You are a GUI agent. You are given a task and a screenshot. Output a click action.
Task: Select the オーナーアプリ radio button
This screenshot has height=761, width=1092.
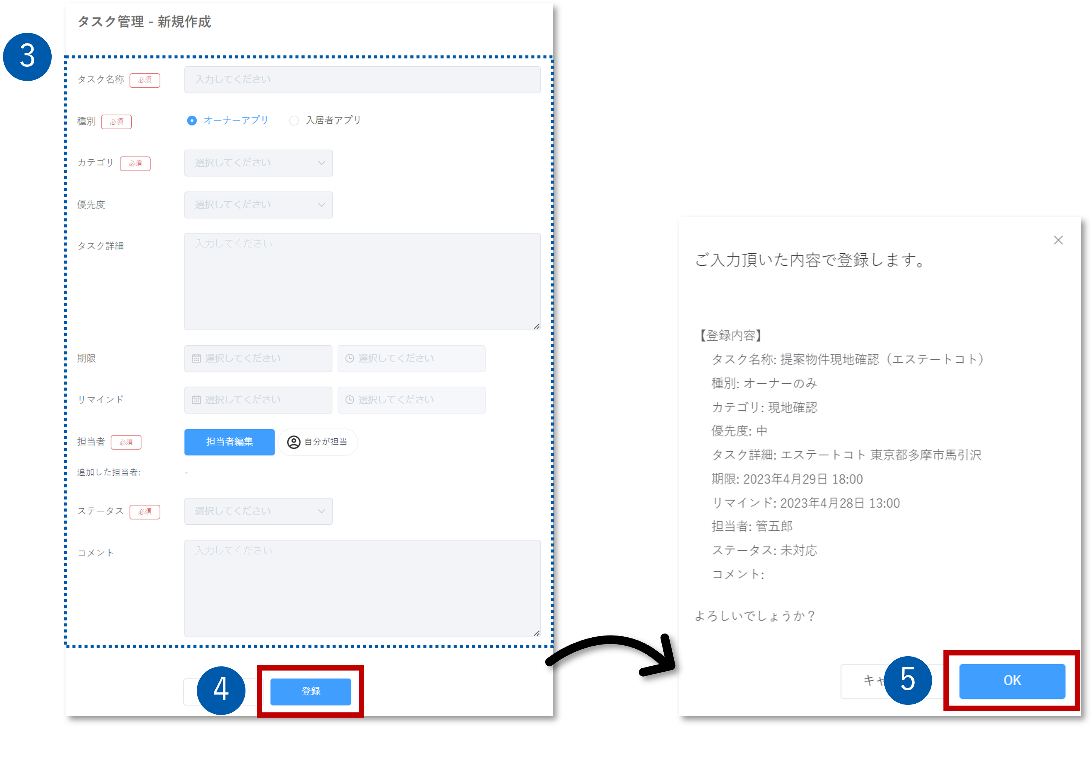pyautogui.click(x=192, y=121)
